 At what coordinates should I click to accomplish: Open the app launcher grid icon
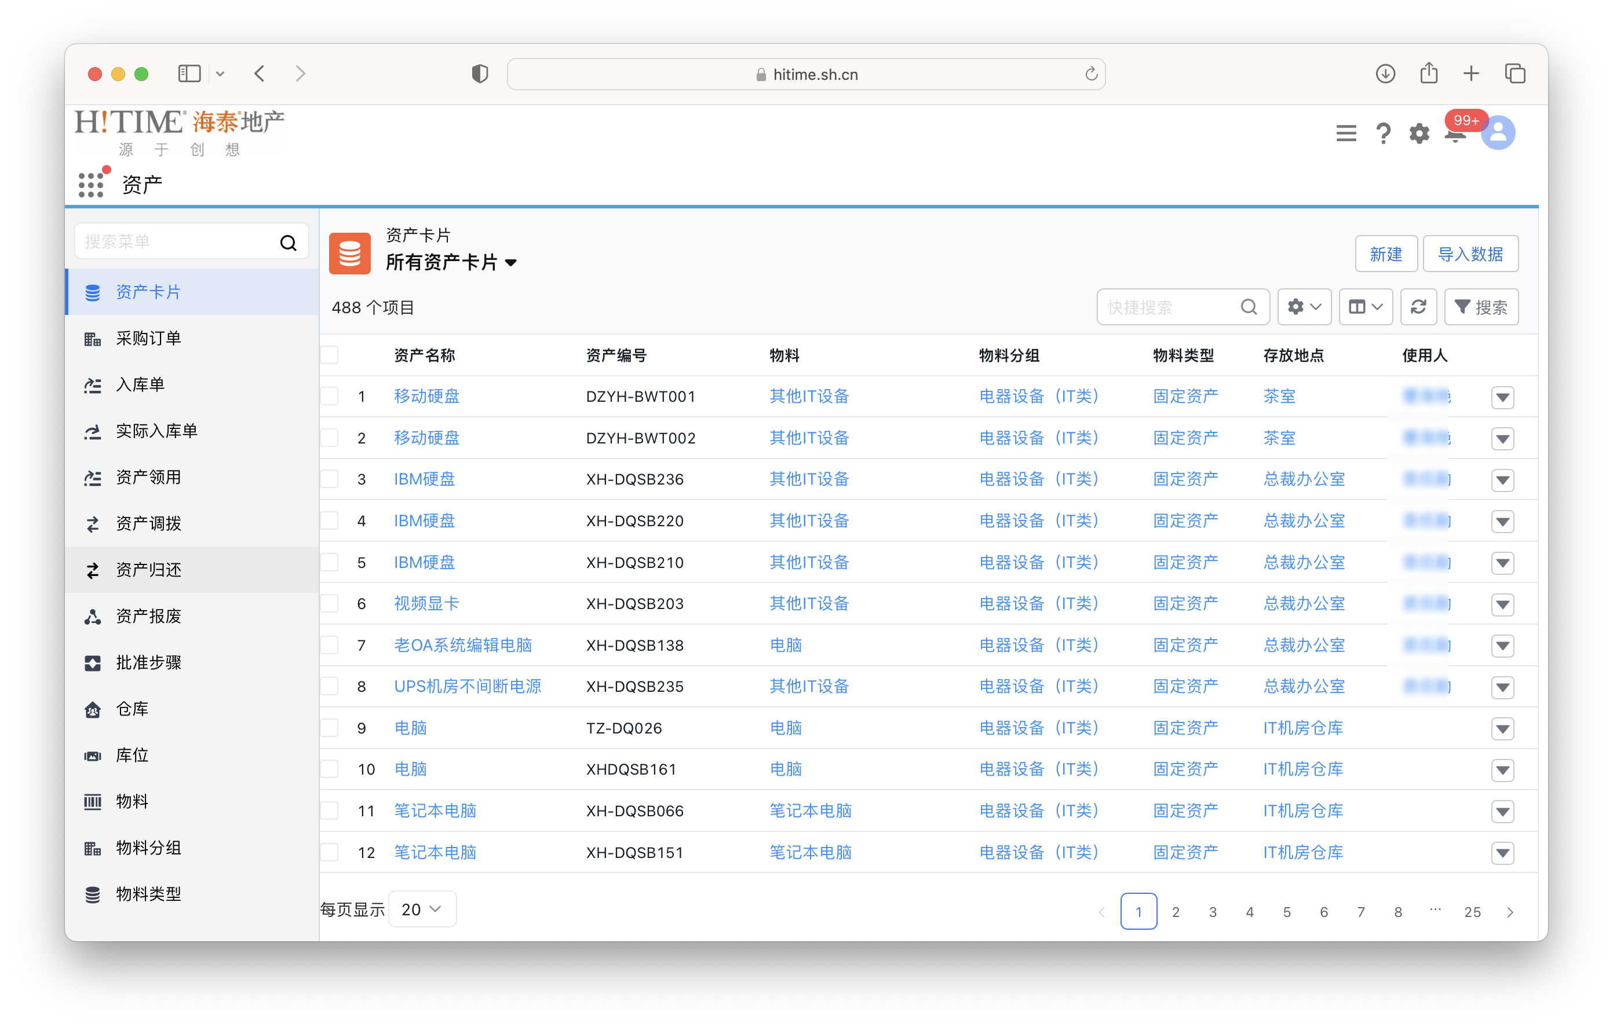click(91, 185)
